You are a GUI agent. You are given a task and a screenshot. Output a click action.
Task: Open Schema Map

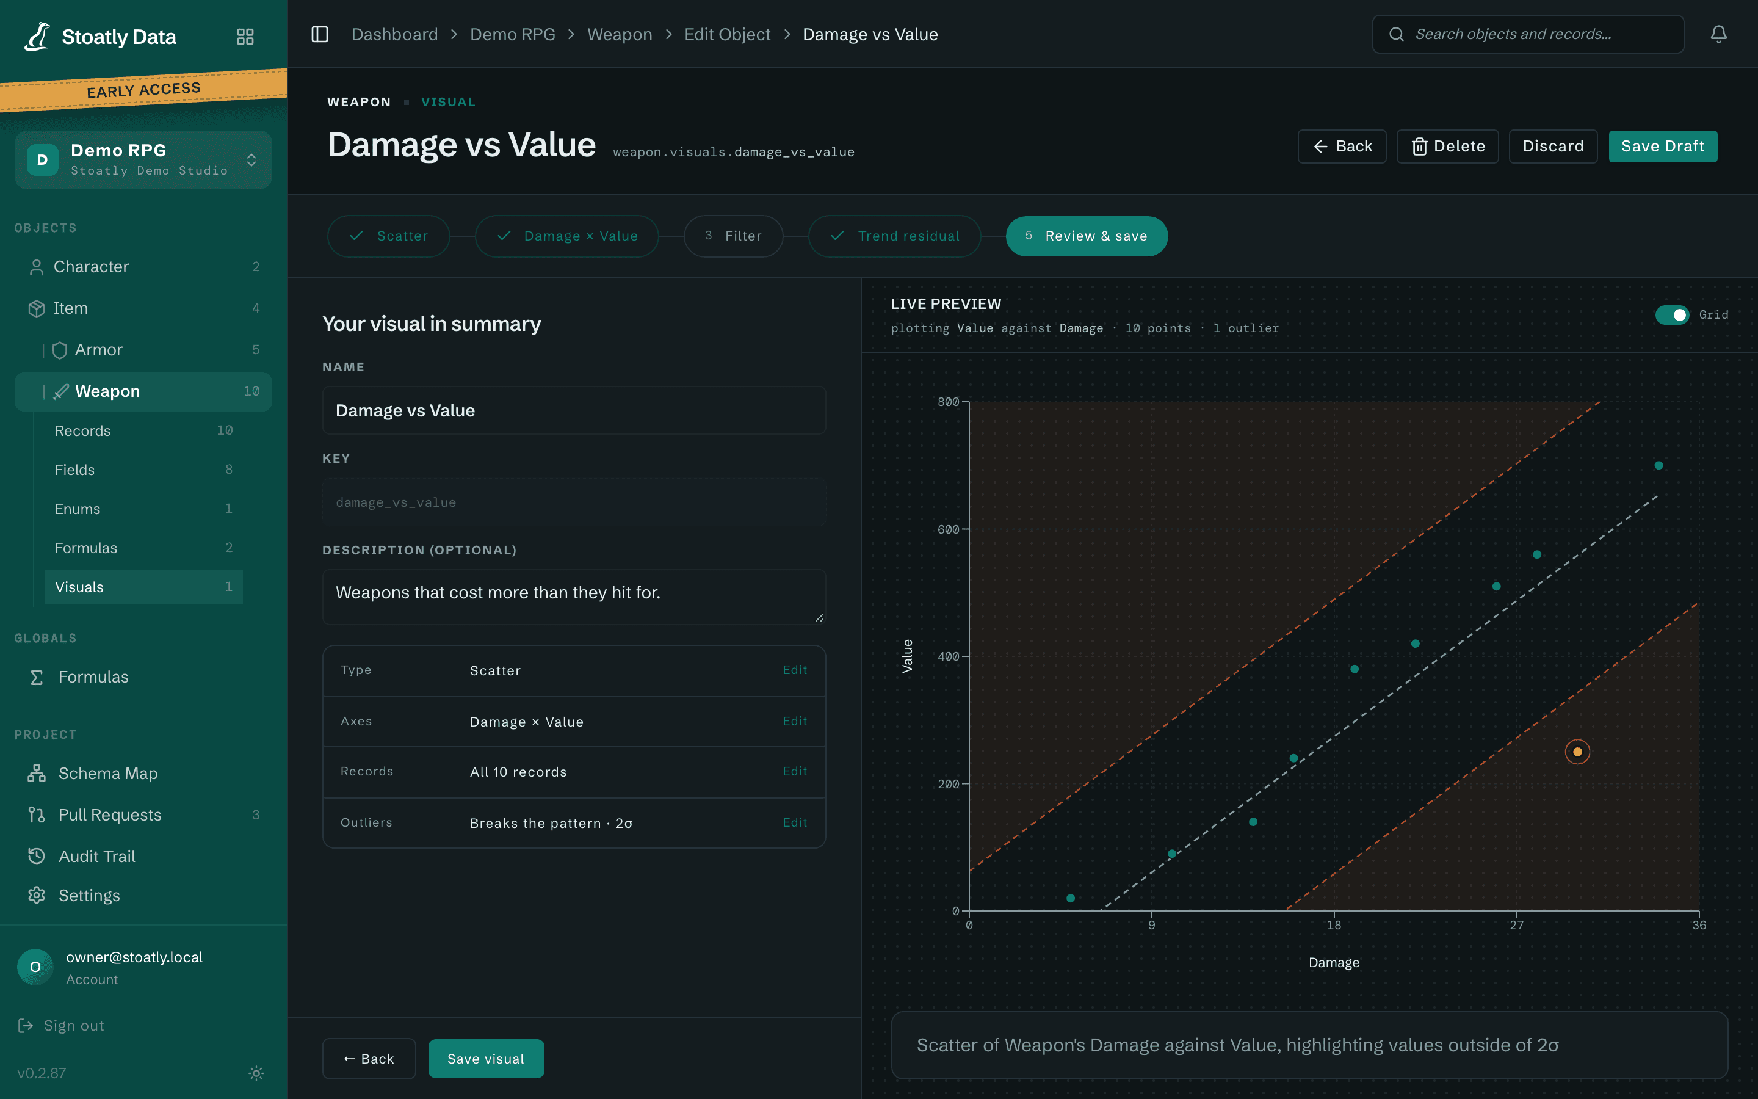coord(143,774)
